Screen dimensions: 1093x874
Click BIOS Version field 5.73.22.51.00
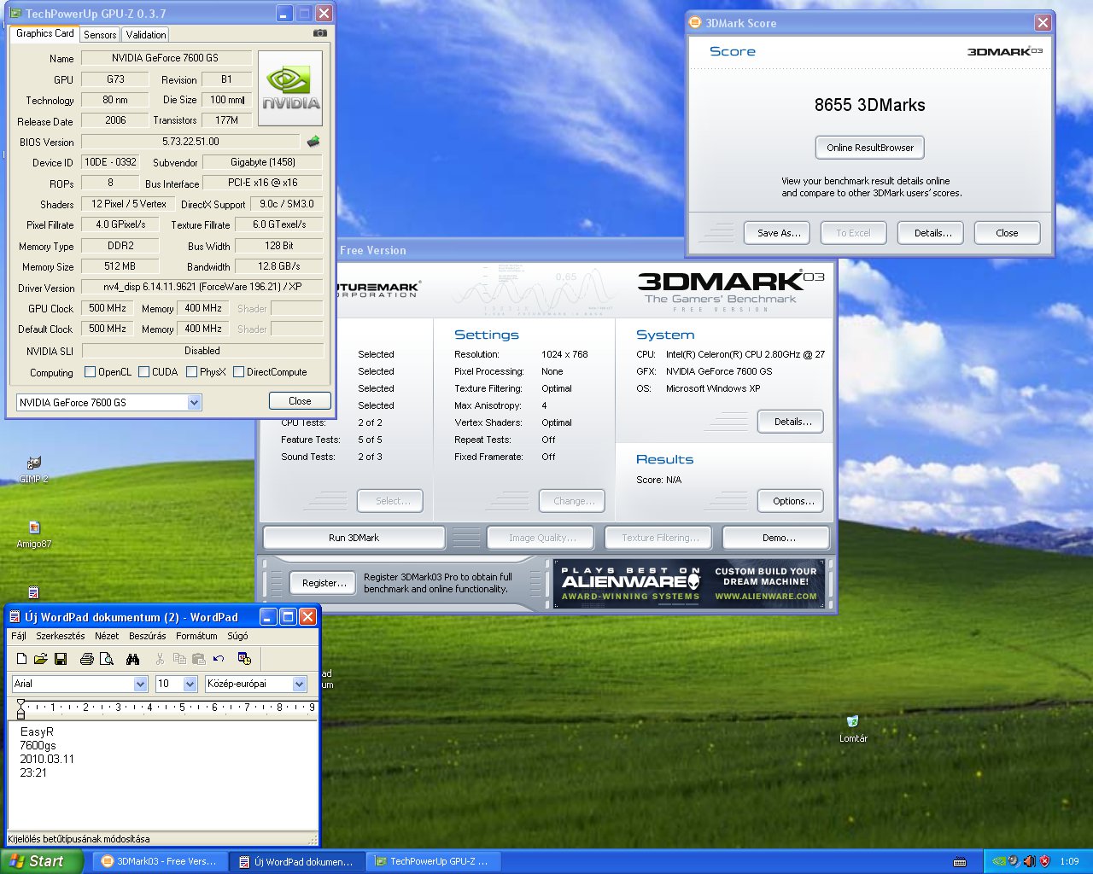point(191,142)
